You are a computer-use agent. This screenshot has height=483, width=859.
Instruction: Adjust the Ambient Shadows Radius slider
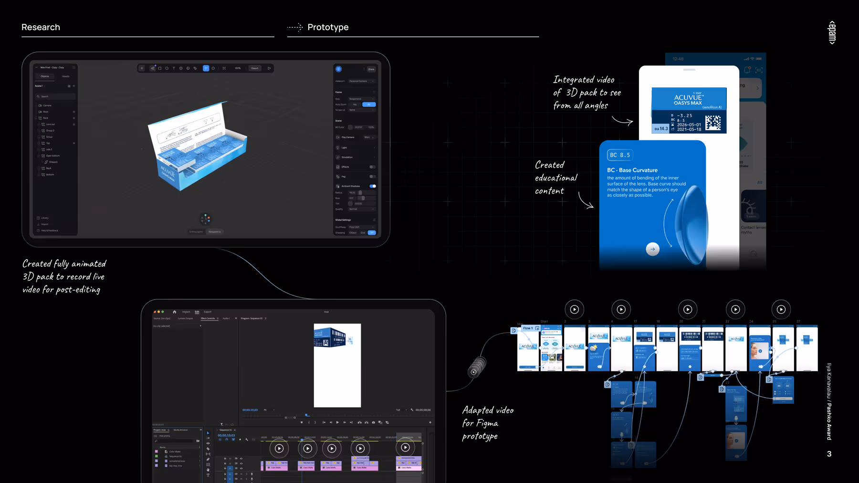pyautogui.click(x=367, y=192)
